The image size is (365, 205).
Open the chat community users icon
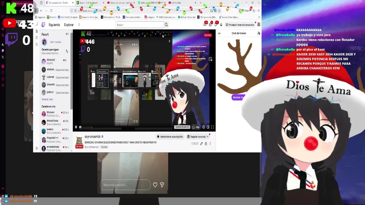click(259, 33)
